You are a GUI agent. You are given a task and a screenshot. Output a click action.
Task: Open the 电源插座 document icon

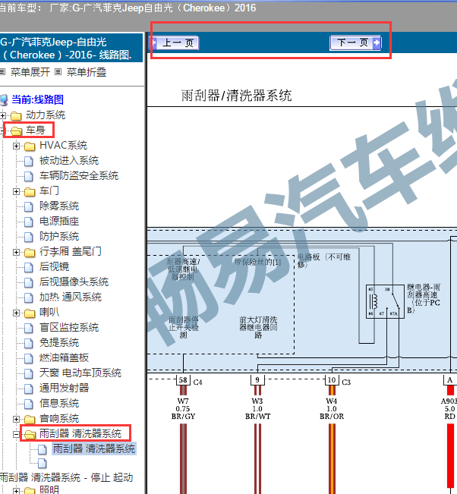click(29, 222)
